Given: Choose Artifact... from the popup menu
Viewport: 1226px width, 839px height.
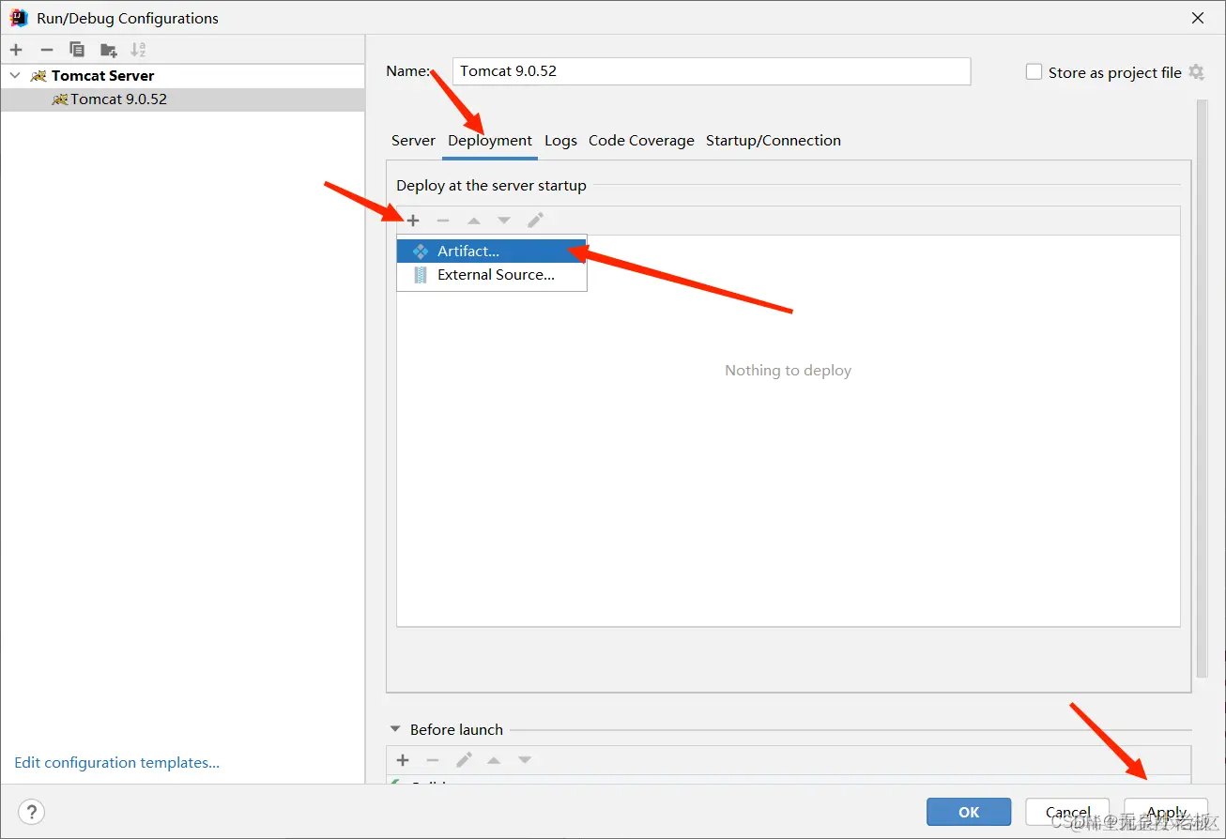Looking at the screenshot, I should (492, 252).
